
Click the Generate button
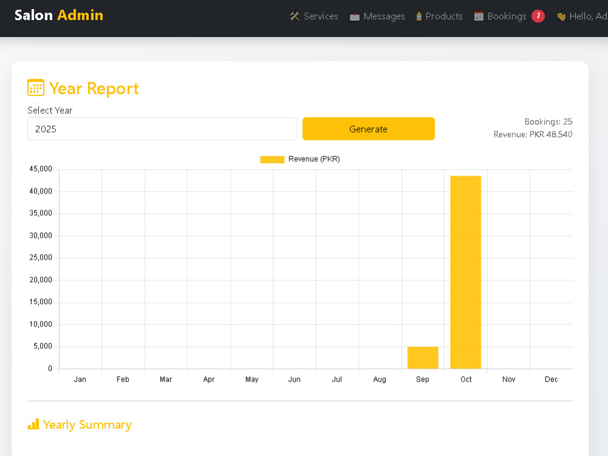coord(368,129)
